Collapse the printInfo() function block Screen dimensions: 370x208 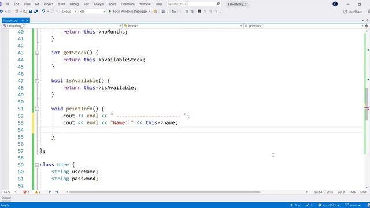(37, 109)
